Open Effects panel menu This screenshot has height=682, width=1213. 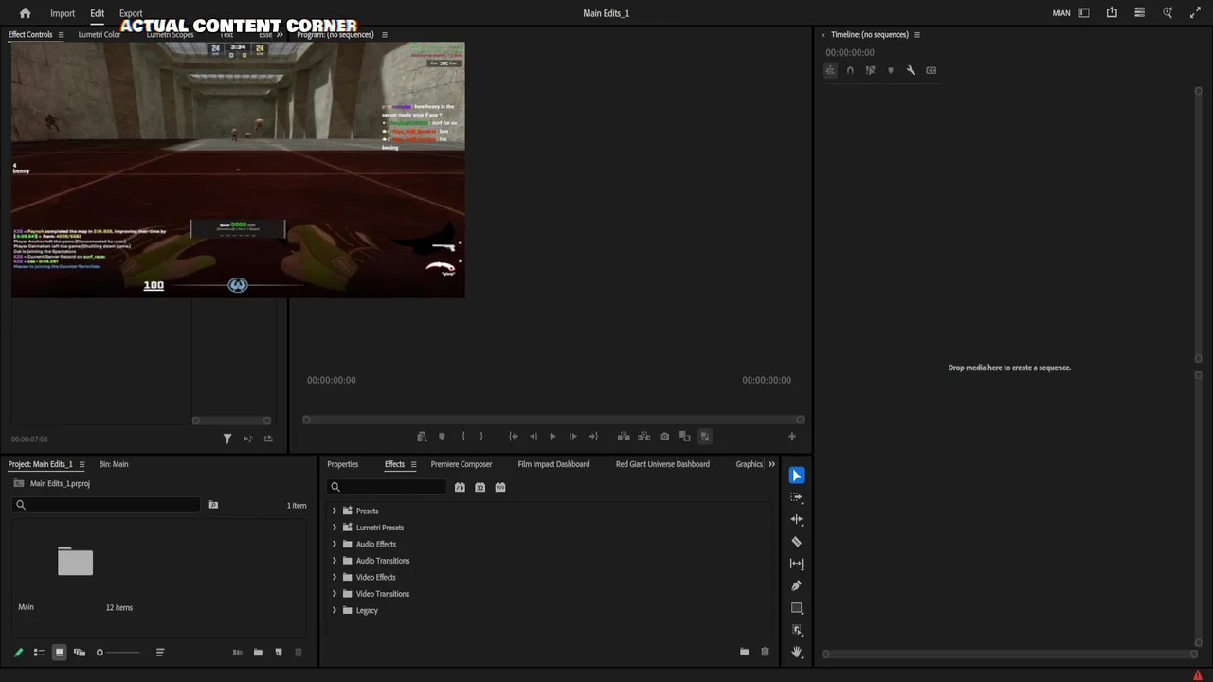click(413, 464)
